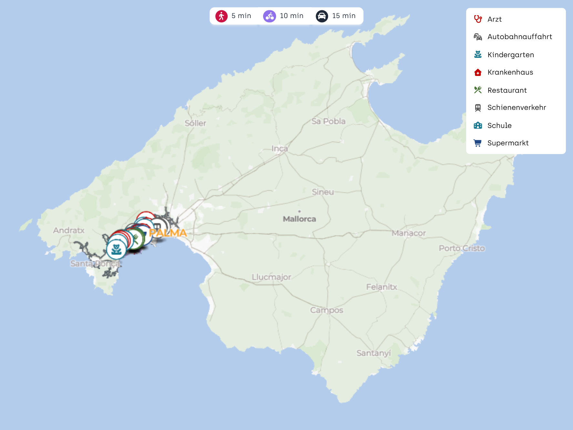Click the Schule building icon in legend

[x=478, y=125]
